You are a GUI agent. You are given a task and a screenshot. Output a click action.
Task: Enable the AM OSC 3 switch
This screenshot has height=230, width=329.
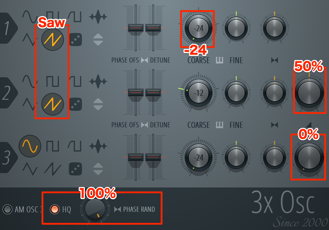pyautogui.click(x=7, y=209)
